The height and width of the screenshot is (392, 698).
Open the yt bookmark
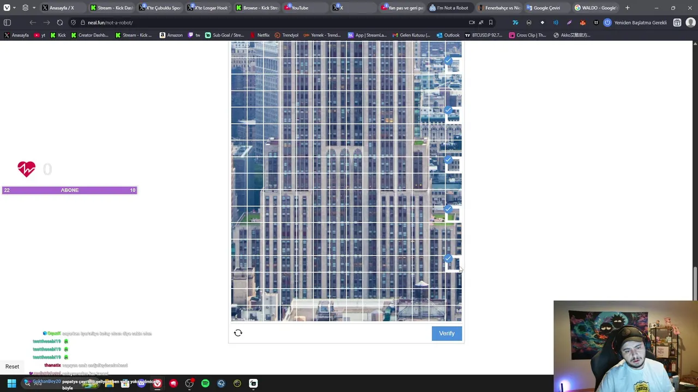tap(40, 35)
